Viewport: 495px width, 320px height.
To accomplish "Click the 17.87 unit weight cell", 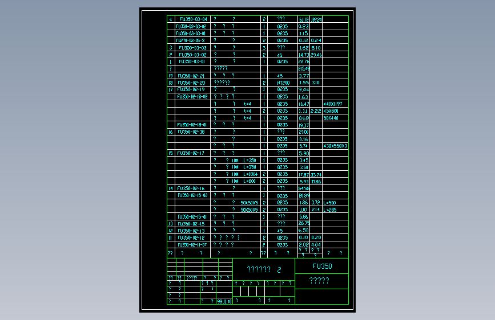I will [304, 174].
